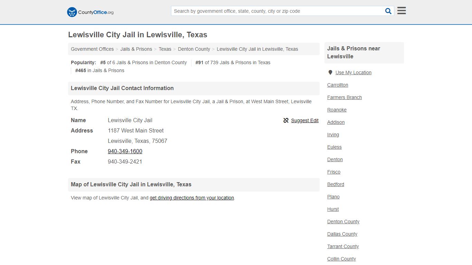
Task: Click #5 of 6 Jails ranking text
Action: click(143, 62)
